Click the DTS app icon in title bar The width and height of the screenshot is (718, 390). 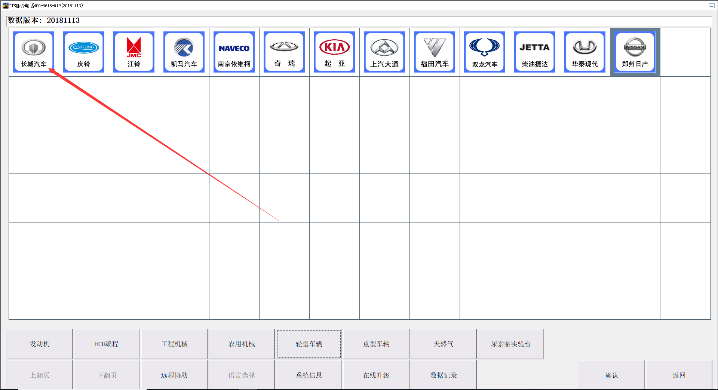(x=5, y=5)
